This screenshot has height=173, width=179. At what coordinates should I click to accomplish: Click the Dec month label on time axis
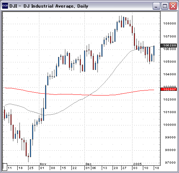click(88, 164)
